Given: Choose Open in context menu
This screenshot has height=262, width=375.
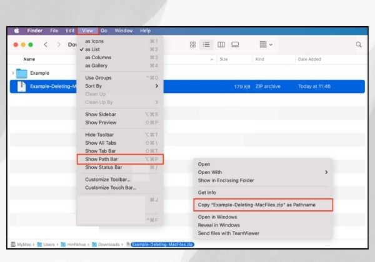Looking at the screenshot, I should [263, 164].
